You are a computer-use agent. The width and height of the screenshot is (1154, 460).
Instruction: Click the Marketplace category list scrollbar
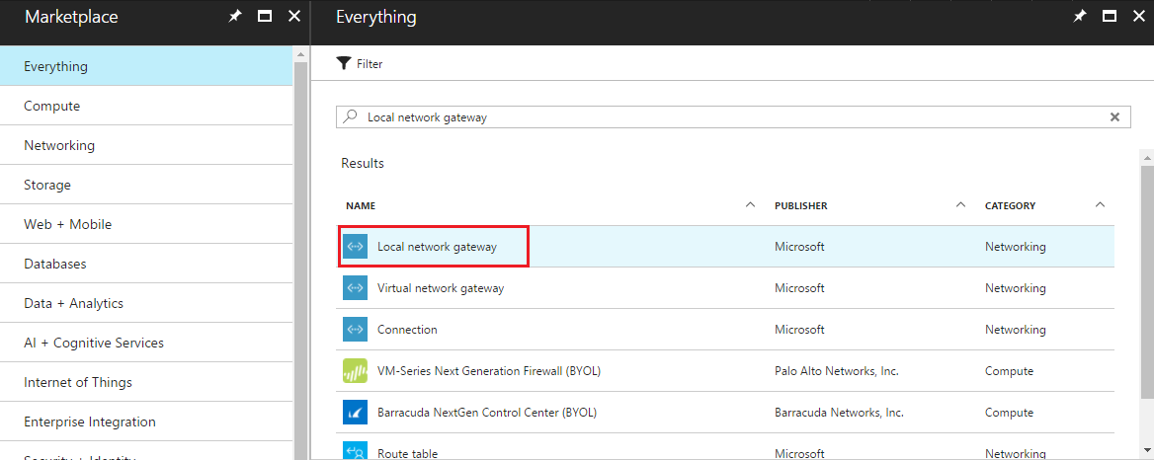299,257
